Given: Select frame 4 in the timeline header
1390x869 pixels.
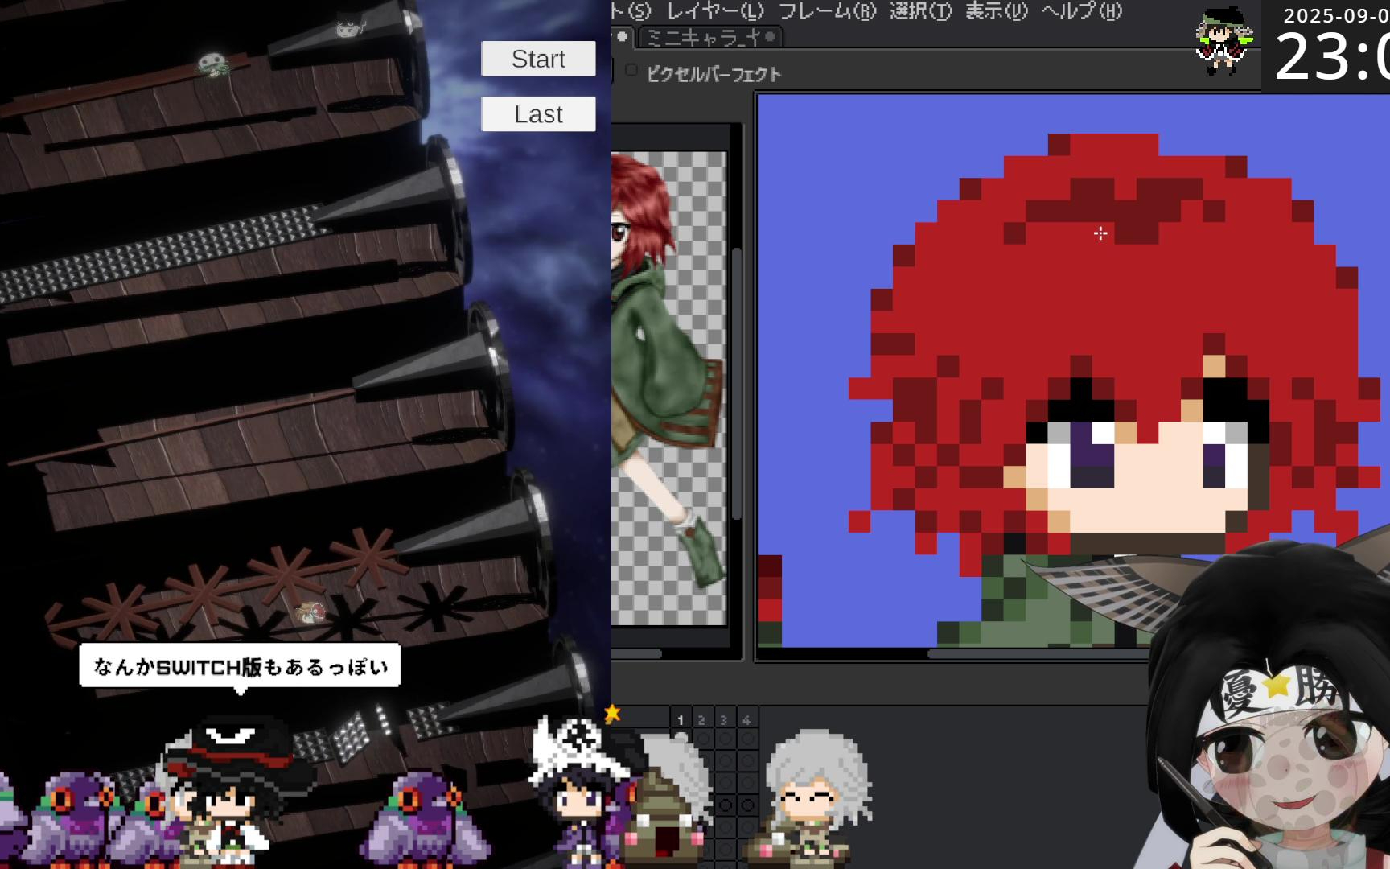Looking at the screenshot, I should [746, 719].
